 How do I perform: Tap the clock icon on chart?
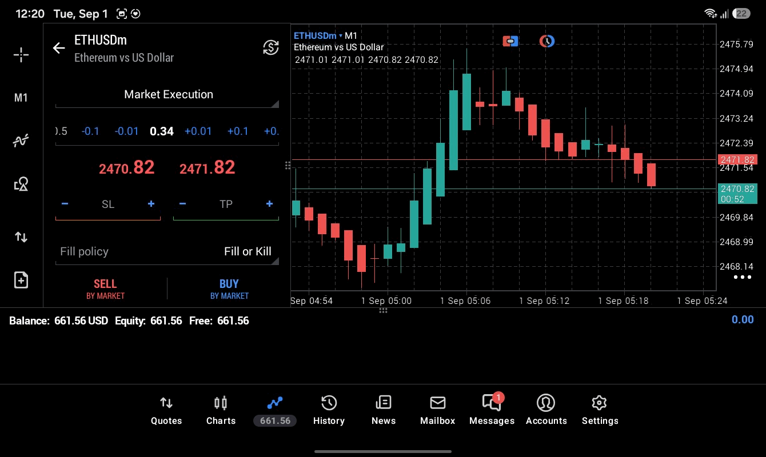pos(547,41)
